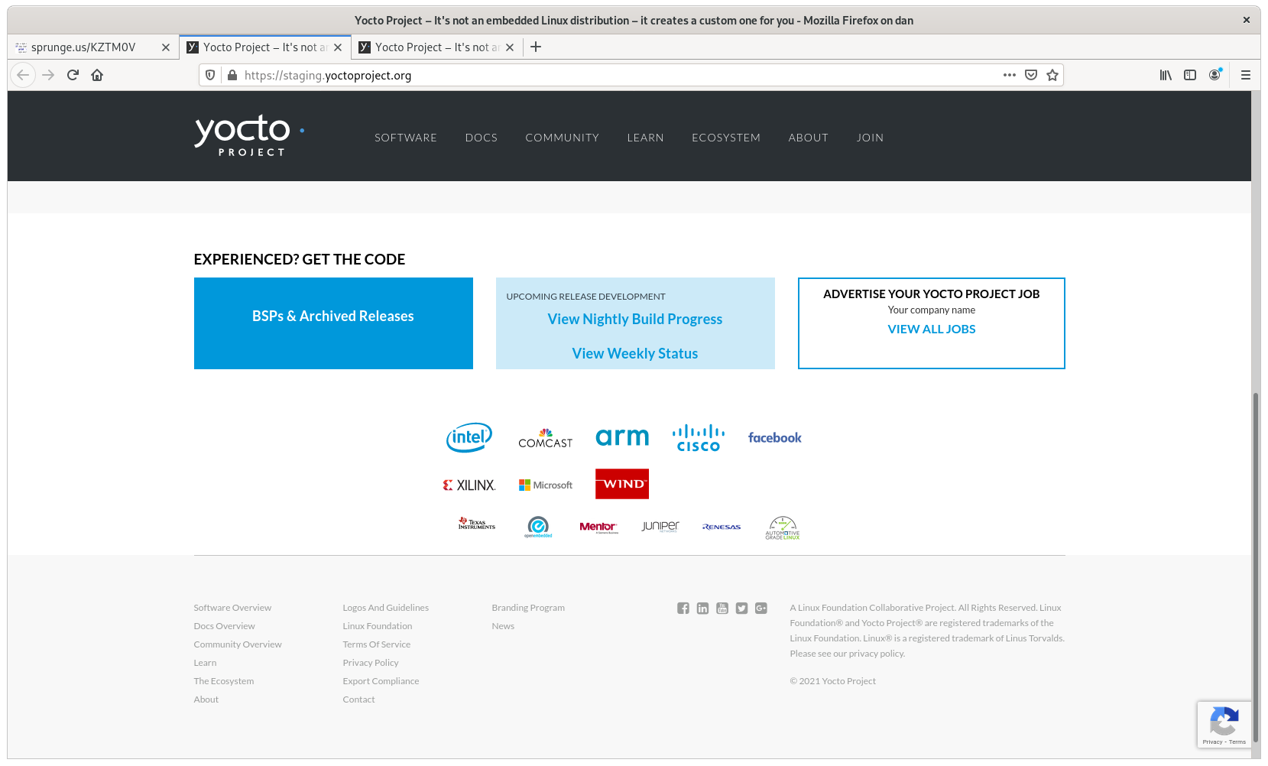This screenshot has width=1268, height=766.
Task: Open the Firefox Library icon
Action: click(1166, 75)
